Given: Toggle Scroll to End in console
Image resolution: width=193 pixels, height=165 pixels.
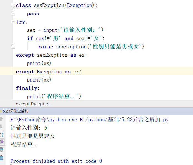Looking at the screenshot, I should 2,142.
